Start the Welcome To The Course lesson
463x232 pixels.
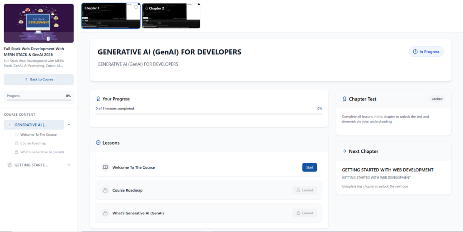pos(309,167)
